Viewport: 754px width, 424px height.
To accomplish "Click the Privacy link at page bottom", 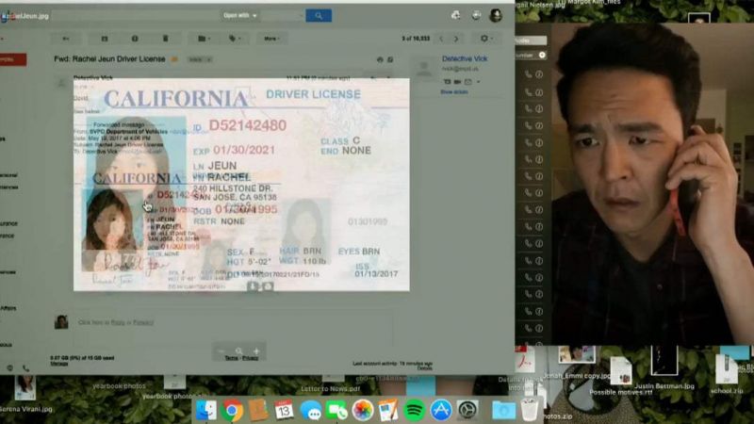I will pos(250,358).
